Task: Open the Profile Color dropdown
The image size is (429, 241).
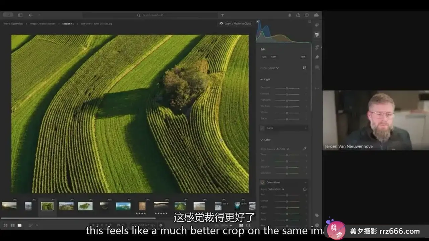Action: tap(273, 68)
